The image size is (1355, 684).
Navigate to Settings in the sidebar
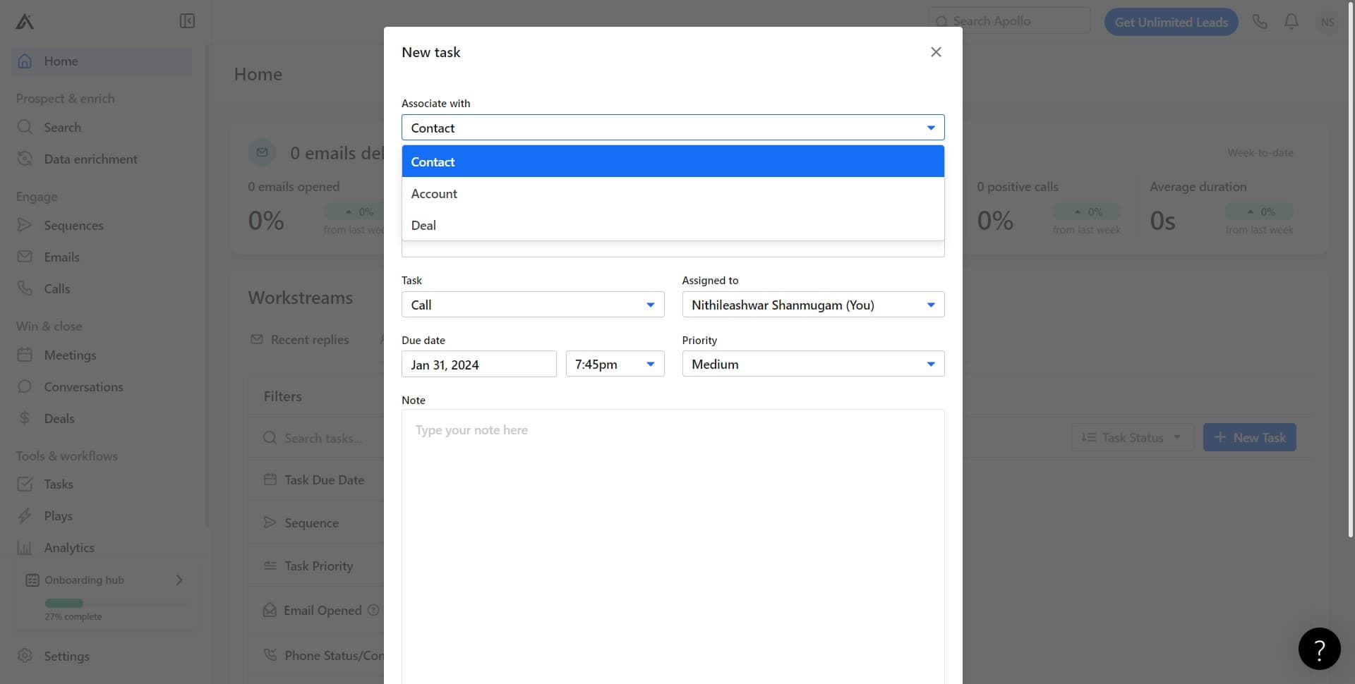(25, 656)
